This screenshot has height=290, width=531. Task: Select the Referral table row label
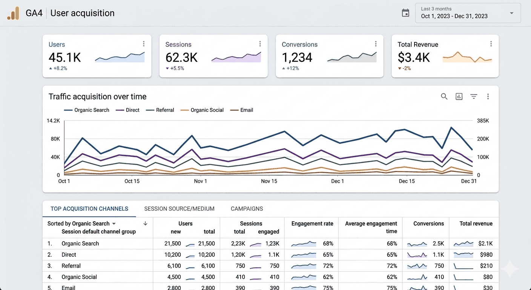click(x=71, y=266)
